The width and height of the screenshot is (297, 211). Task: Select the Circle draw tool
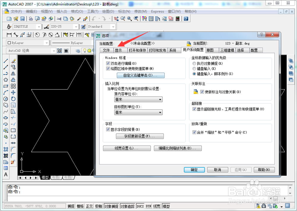pos(6,99)
